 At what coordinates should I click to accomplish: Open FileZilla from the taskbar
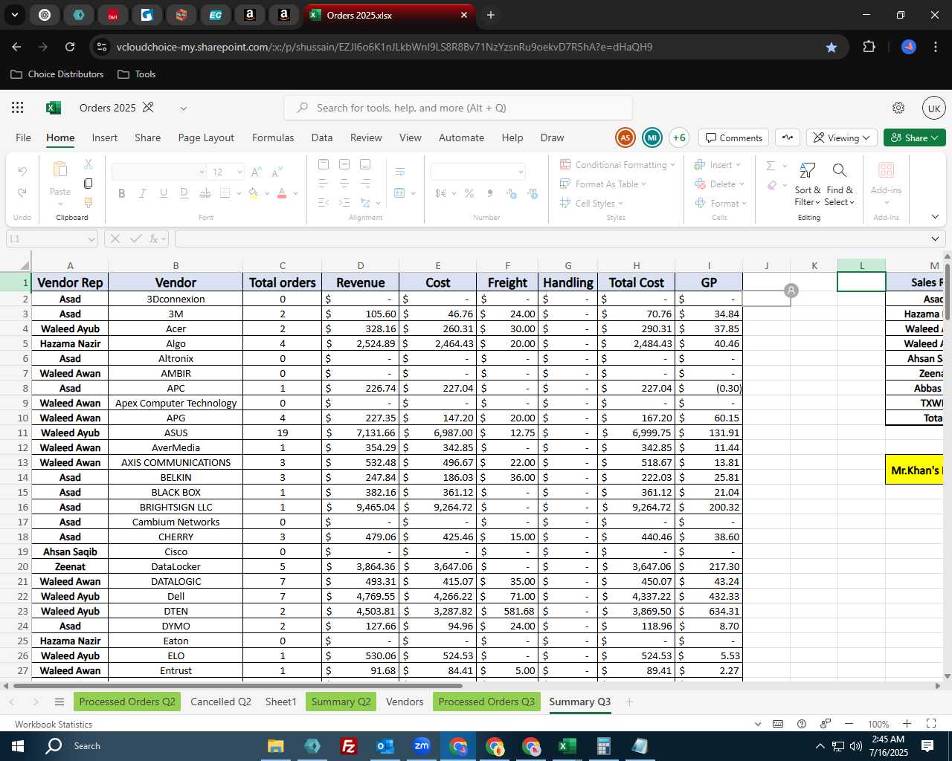348,746
